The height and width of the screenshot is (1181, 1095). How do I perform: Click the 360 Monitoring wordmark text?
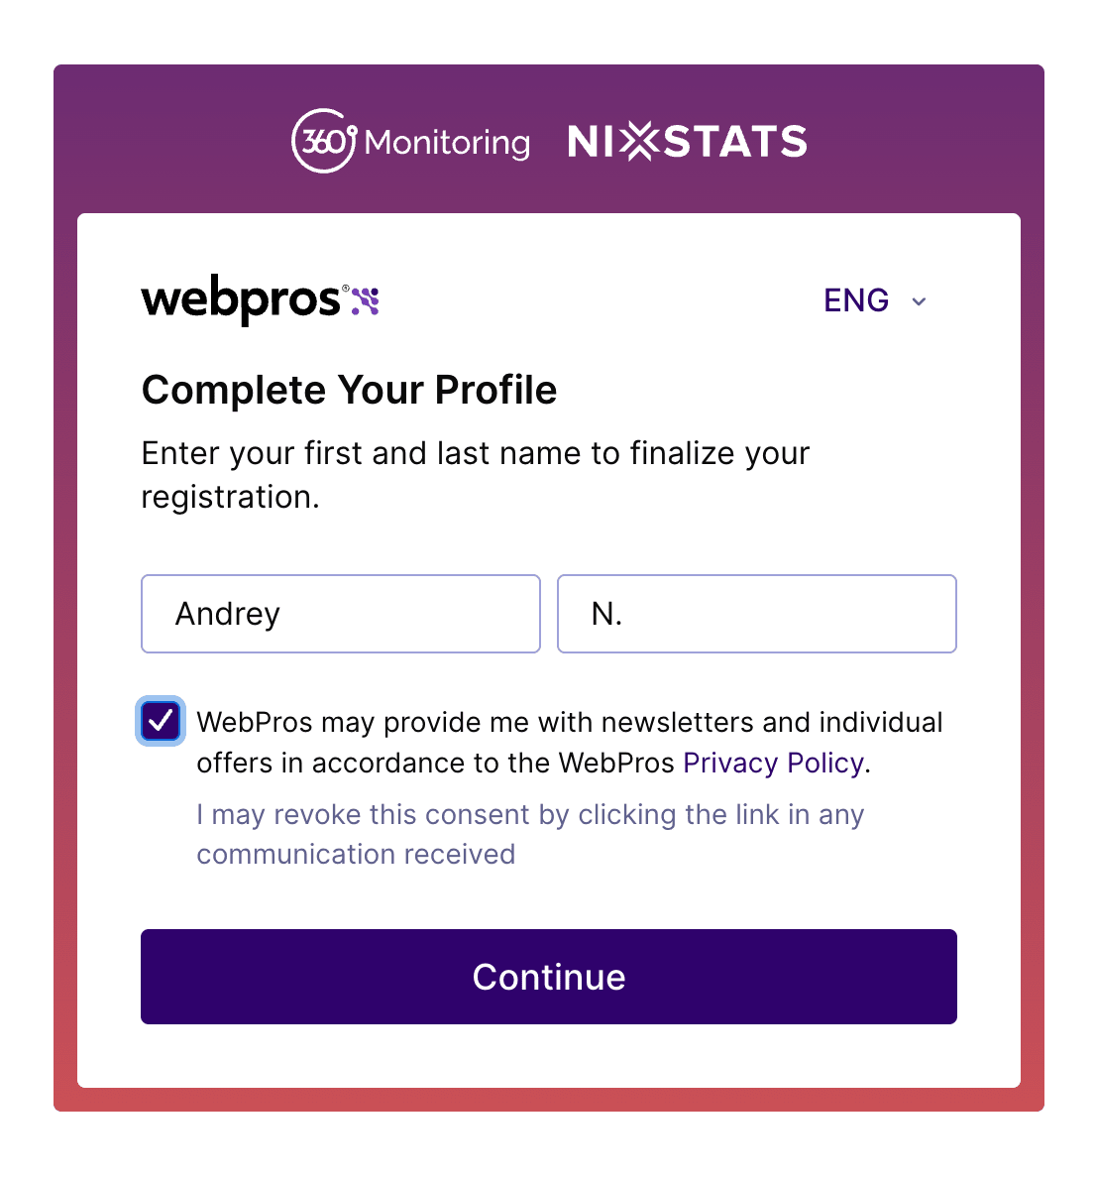(x=447, y=143)
